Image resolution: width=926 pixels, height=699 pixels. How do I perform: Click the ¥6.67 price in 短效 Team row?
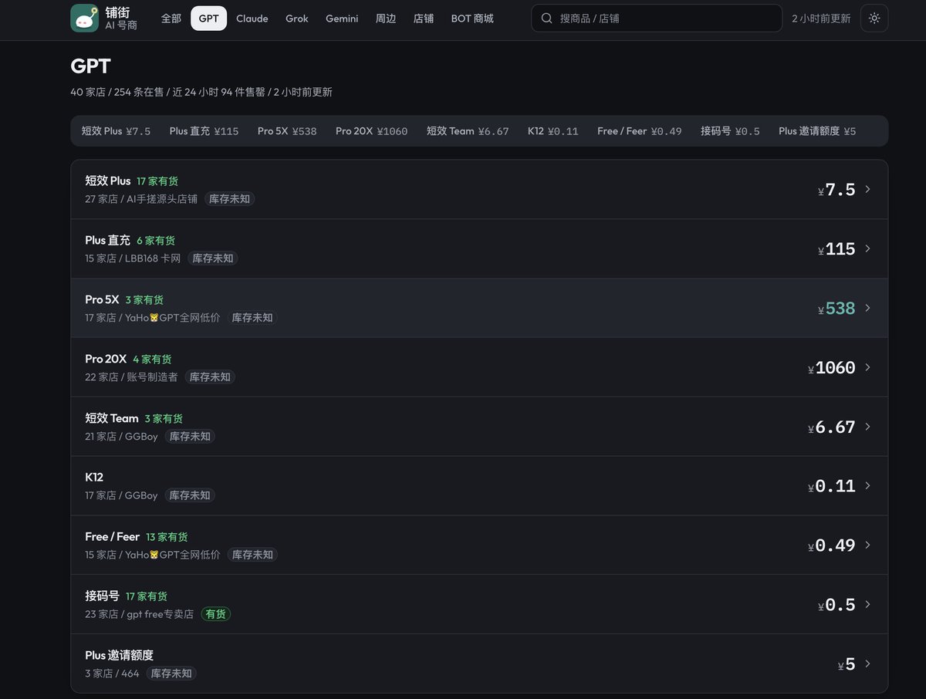click(831, 427)
